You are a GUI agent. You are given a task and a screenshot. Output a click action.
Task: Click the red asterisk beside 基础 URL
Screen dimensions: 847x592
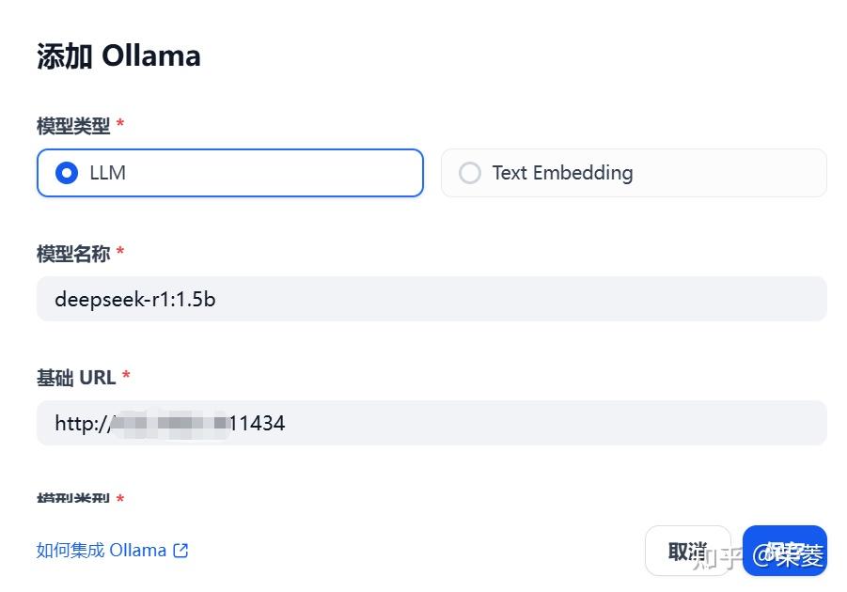pos(126,377)
